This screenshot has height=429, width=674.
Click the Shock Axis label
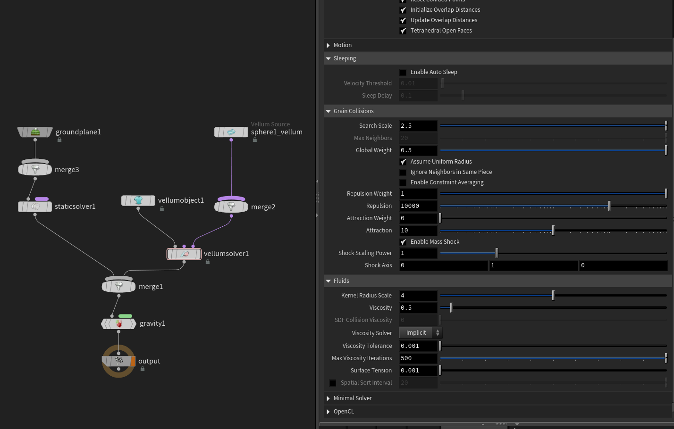click(x=379, y=265)
